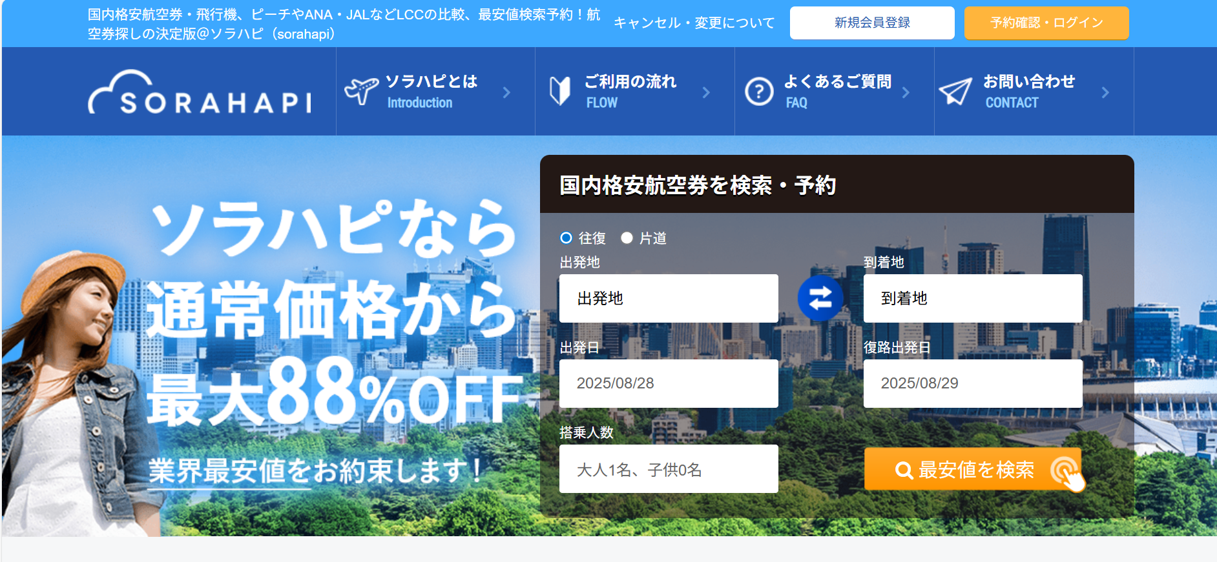The image size is (1217, 562).
Task: Open the キャンセル・変更について link
Action: point(694,23)
